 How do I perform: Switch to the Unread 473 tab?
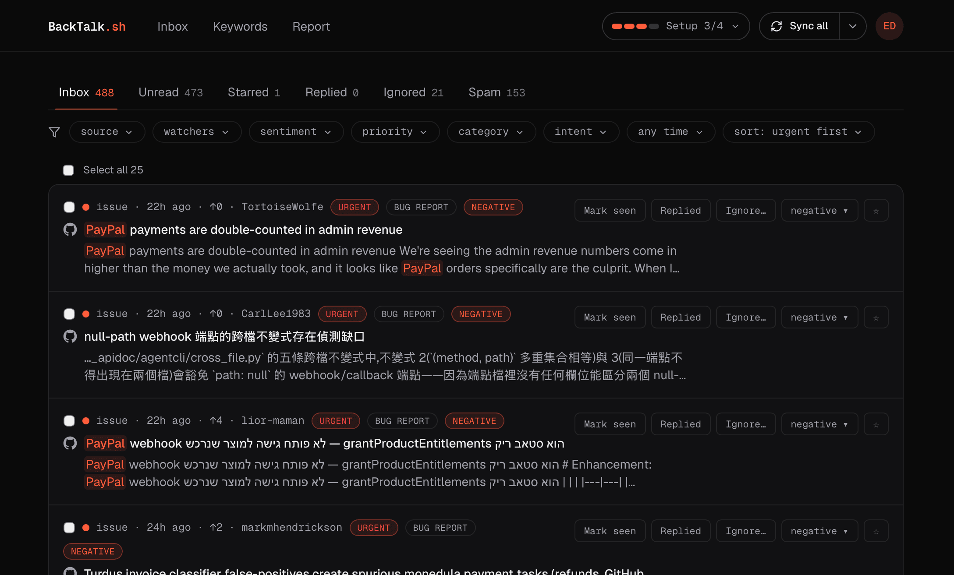coord(170,92)
